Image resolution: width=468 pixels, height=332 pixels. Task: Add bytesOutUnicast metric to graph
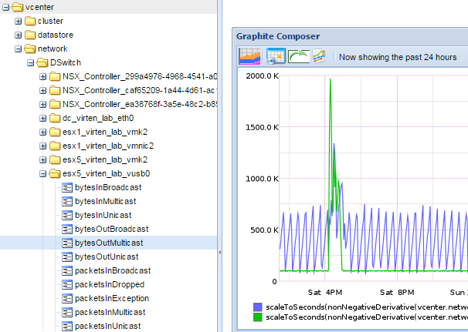pyautogui.click(x=107, y=257)
